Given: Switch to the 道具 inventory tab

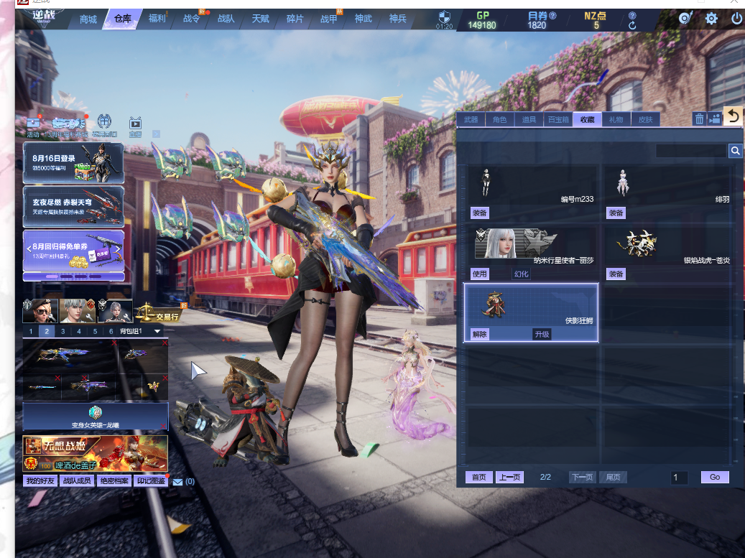Looking at the screenshot, I should (529, 120).
